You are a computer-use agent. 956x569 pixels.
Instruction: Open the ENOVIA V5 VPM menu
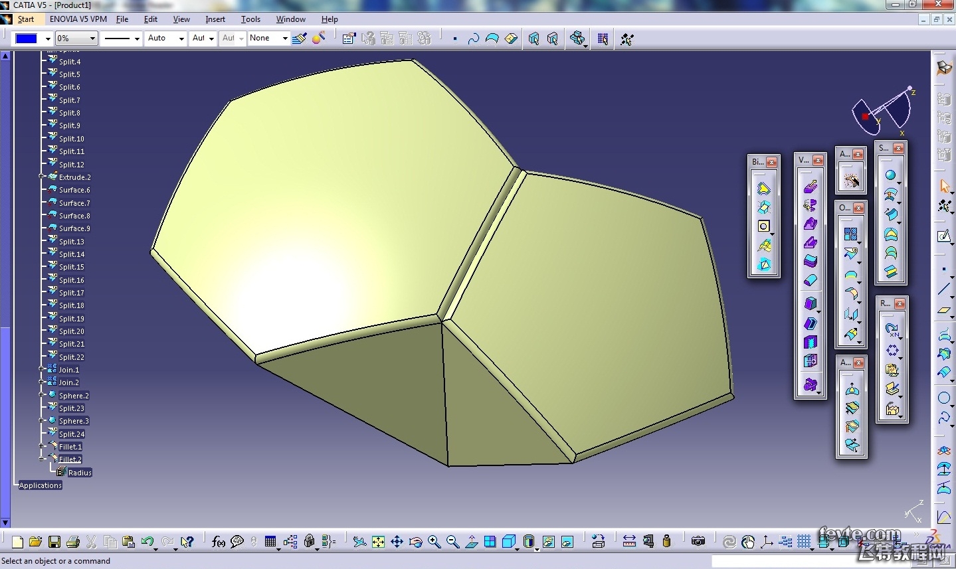78,19
